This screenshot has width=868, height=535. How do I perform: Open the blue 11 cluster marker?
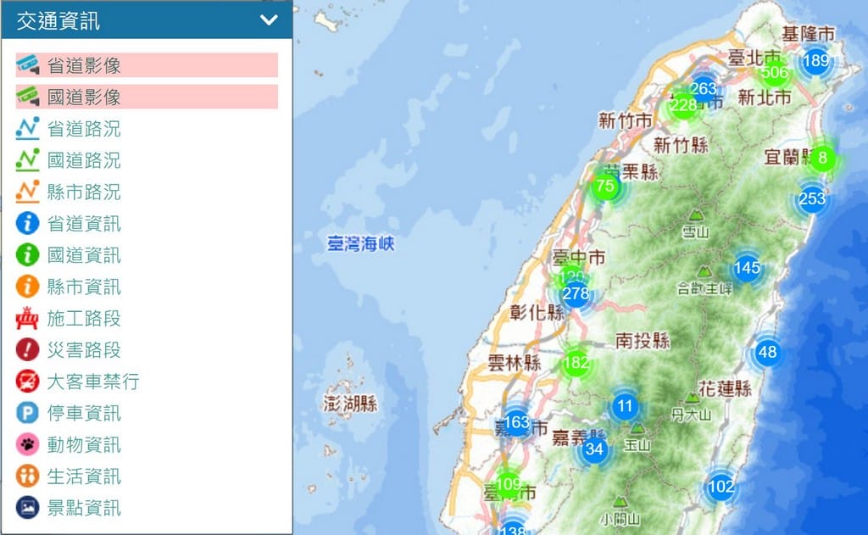[x=625, y=406]
